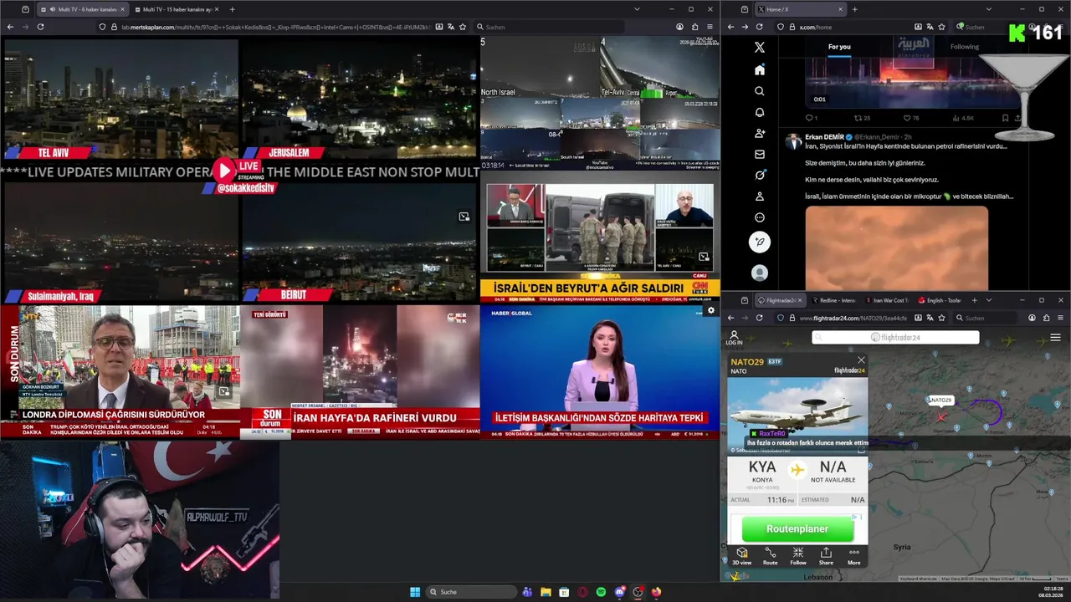The width and height of the screenshot is (1071, 602).
Task: Select the red NATO29 plane marker
Action: click(942, 416)
